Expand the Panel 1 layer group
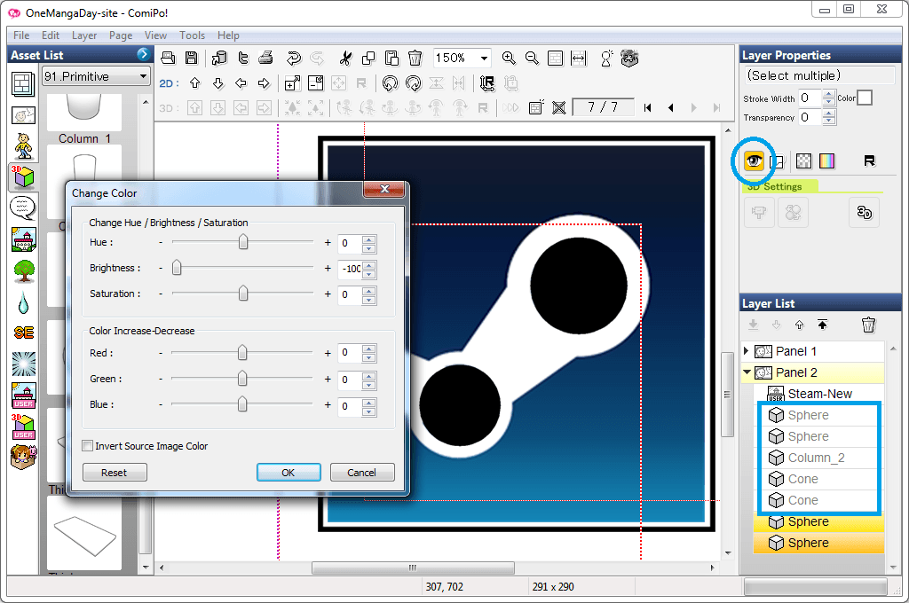 tap(747, 351)
